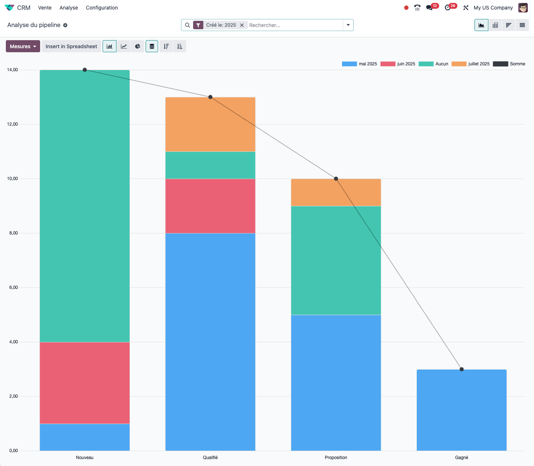Open the debug tools wrench icon
The height and width of the screenshot is (466, 534).
click(466, 8)
